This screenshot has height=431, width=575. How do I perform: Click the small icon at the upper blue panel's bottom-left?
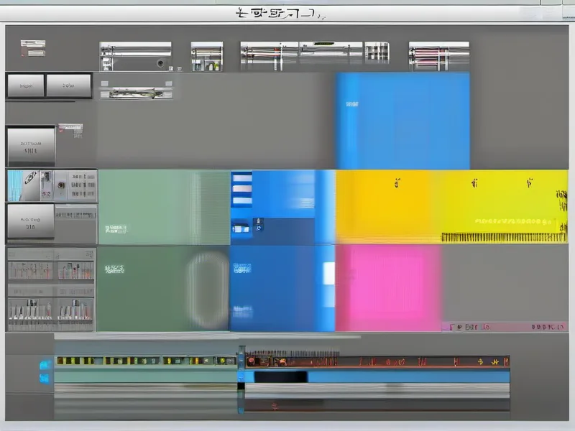(x=239, y=228)
